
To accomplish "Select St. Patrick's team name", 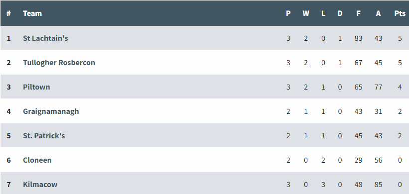I will click(44, 136).
